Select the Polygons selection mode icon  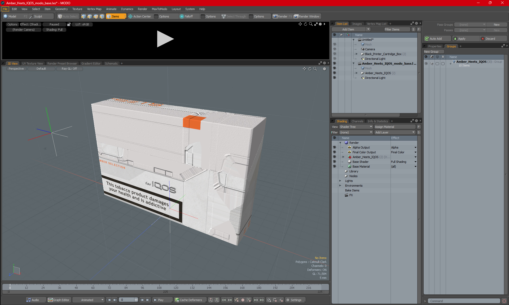(x=96, y=16)
